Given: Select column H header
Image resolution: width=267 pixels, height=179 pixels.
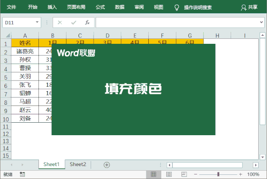Looking at the screenshot, I should pyautogui.click(x=217, y=35).
